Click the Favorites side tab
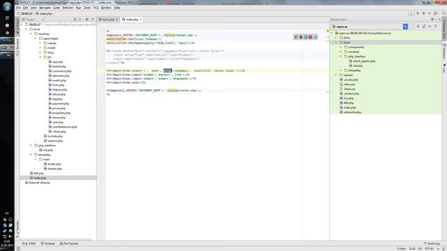447x251 pixels. [17, 229]
